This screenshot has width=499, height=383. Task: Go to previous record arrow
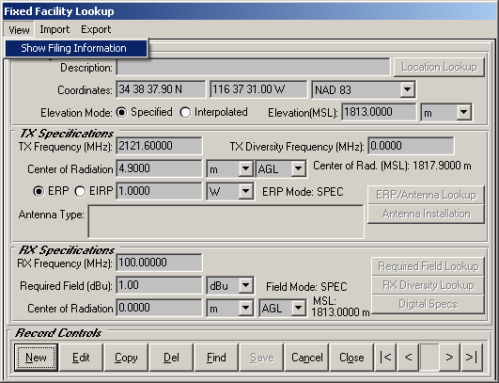click(408, 358)
